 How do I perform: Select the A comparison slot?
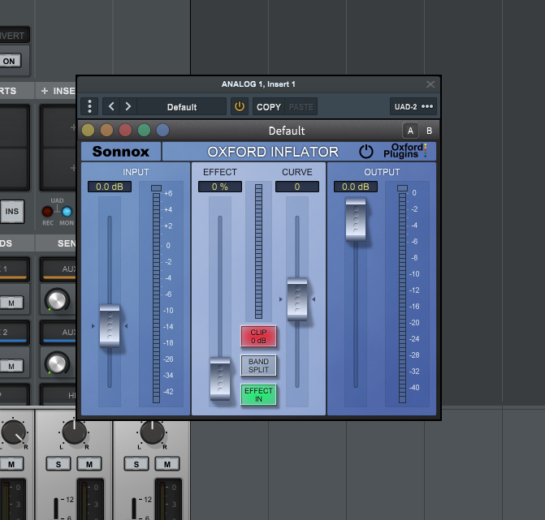410,131
